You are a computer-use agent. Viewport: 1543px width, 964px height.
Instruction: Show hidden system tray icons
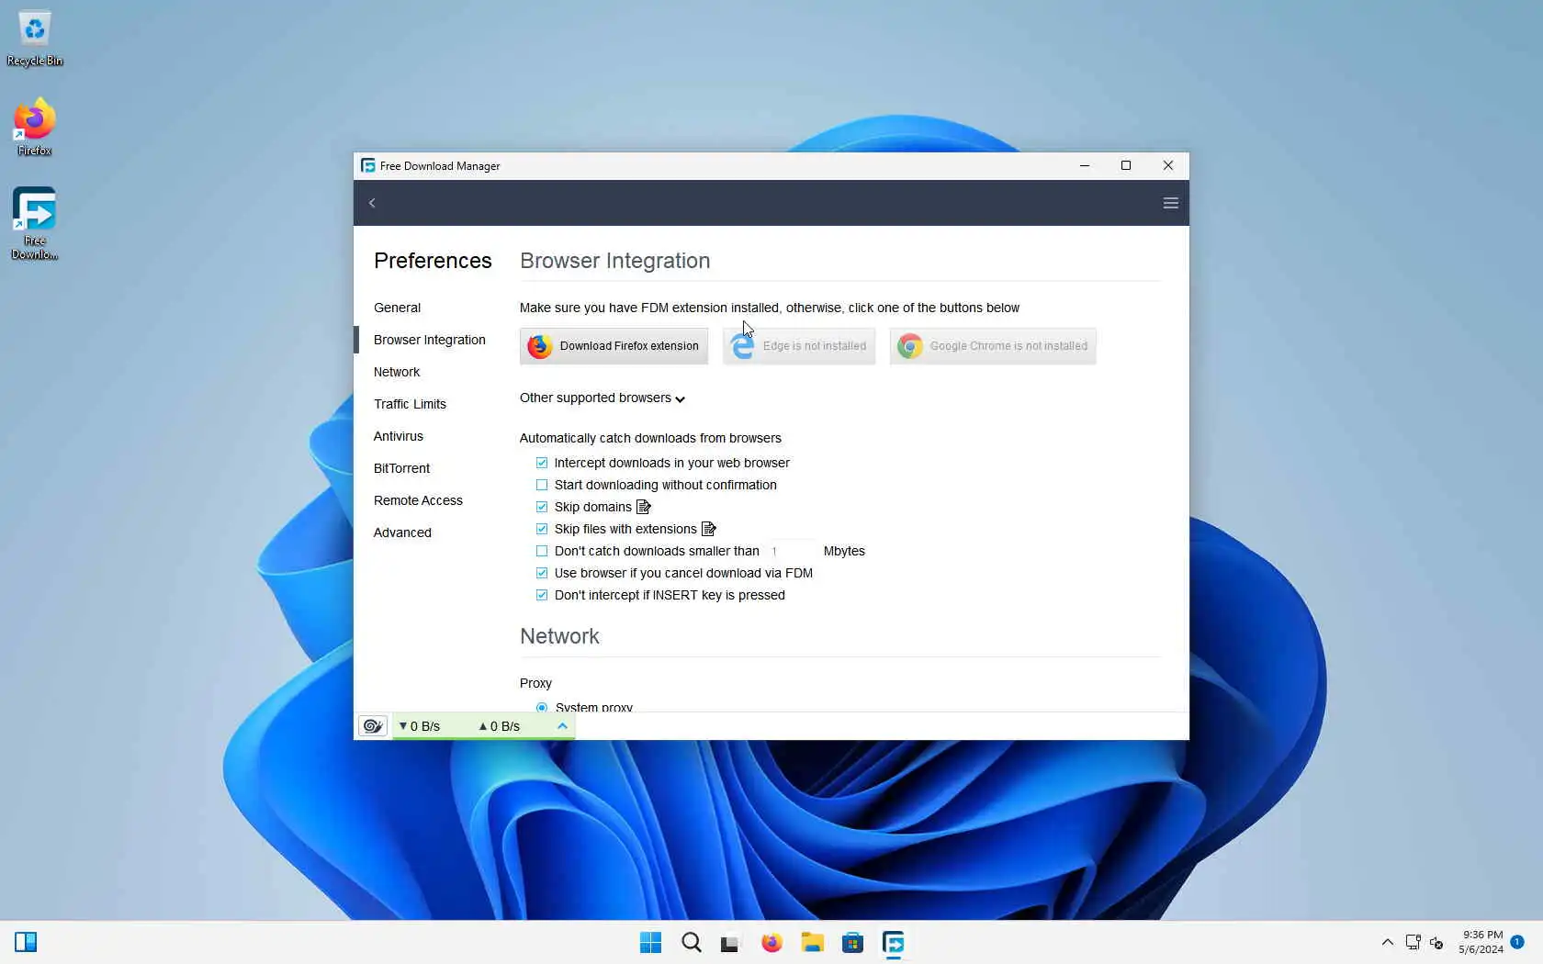1387,942
